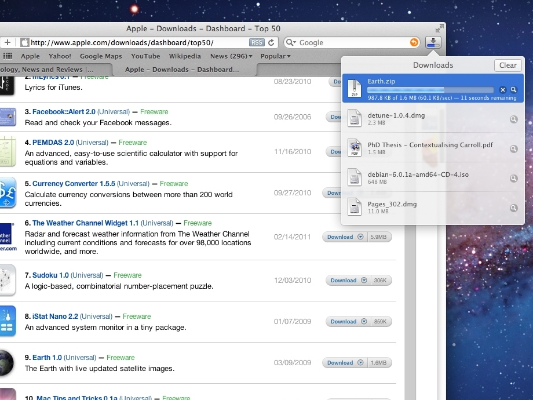The width and height of the screenshot is (533, 400).
Task: Open the Facebook::Alert 2.0 link
Action: coord(64,112)
